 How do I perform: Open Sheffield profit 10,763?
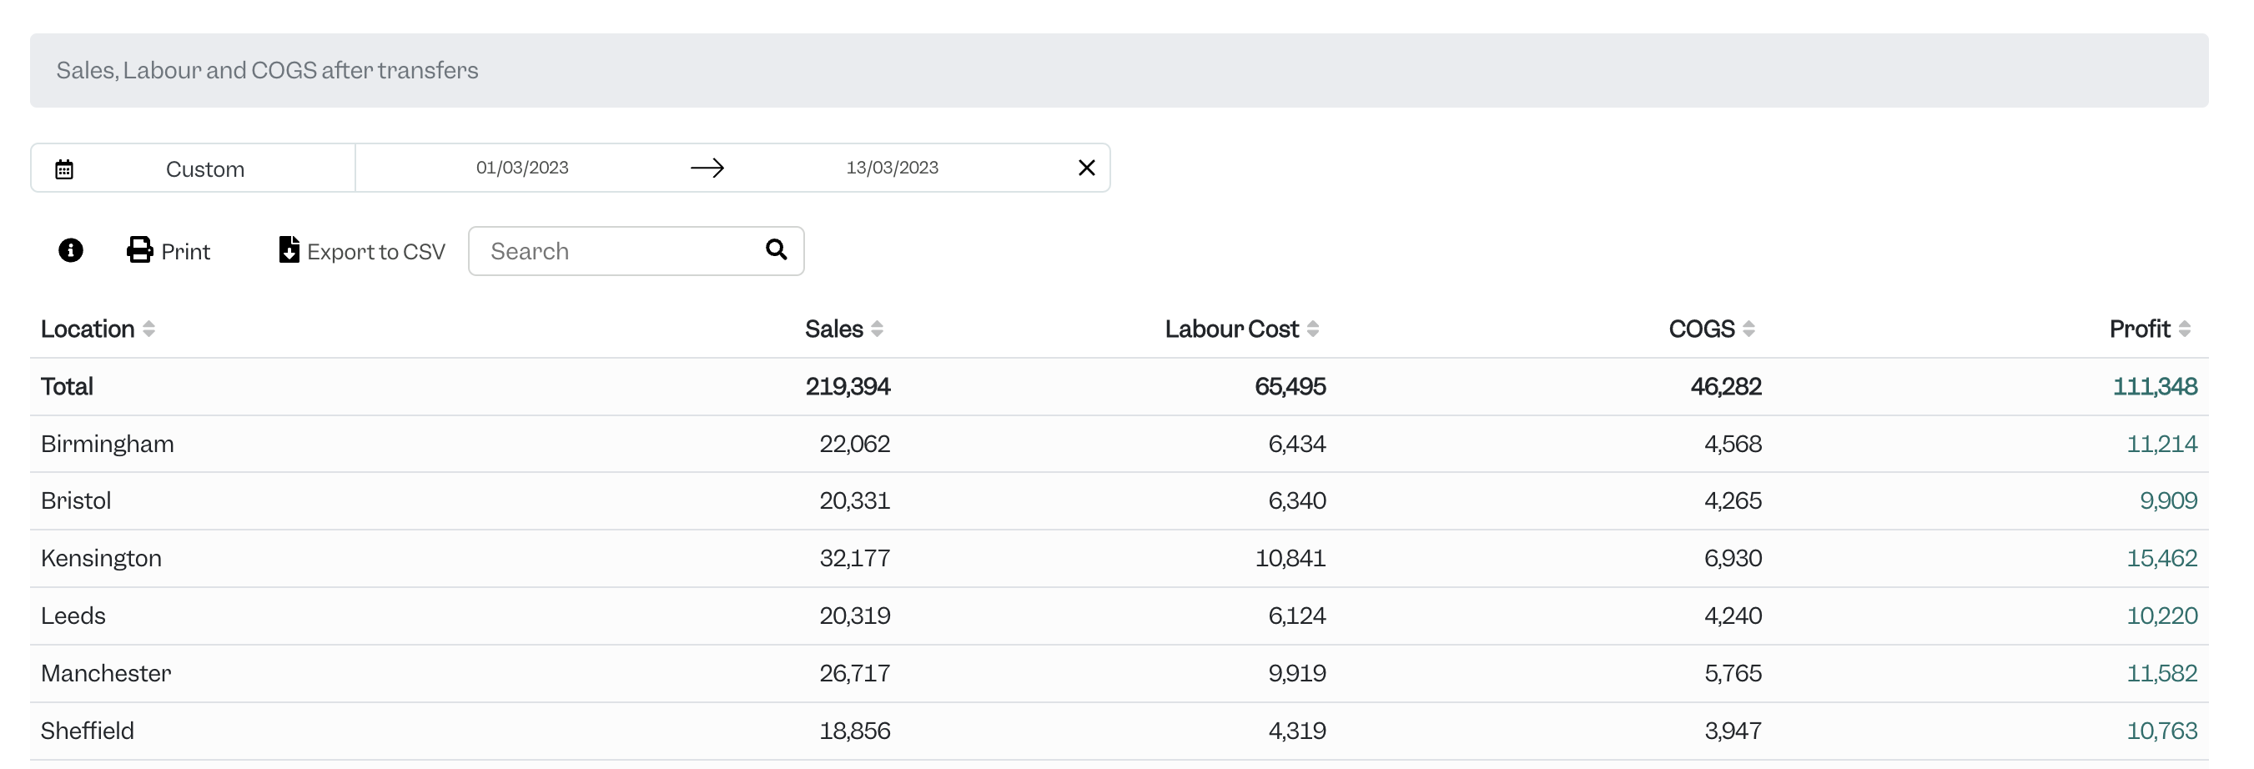(2161, 731)
